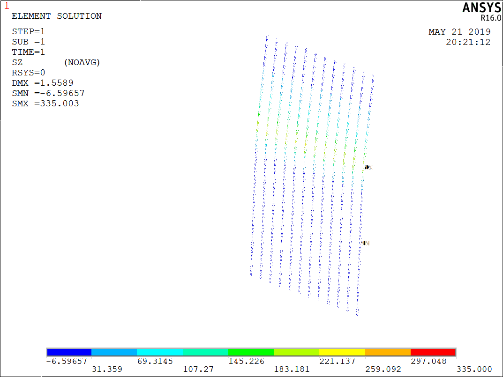Click the ELEMENT SOLUTION title

tap(57, 16)
